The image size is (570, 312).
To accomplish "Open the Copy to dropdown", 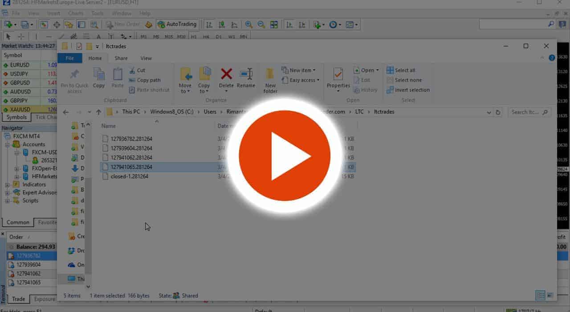I will 204,81.
